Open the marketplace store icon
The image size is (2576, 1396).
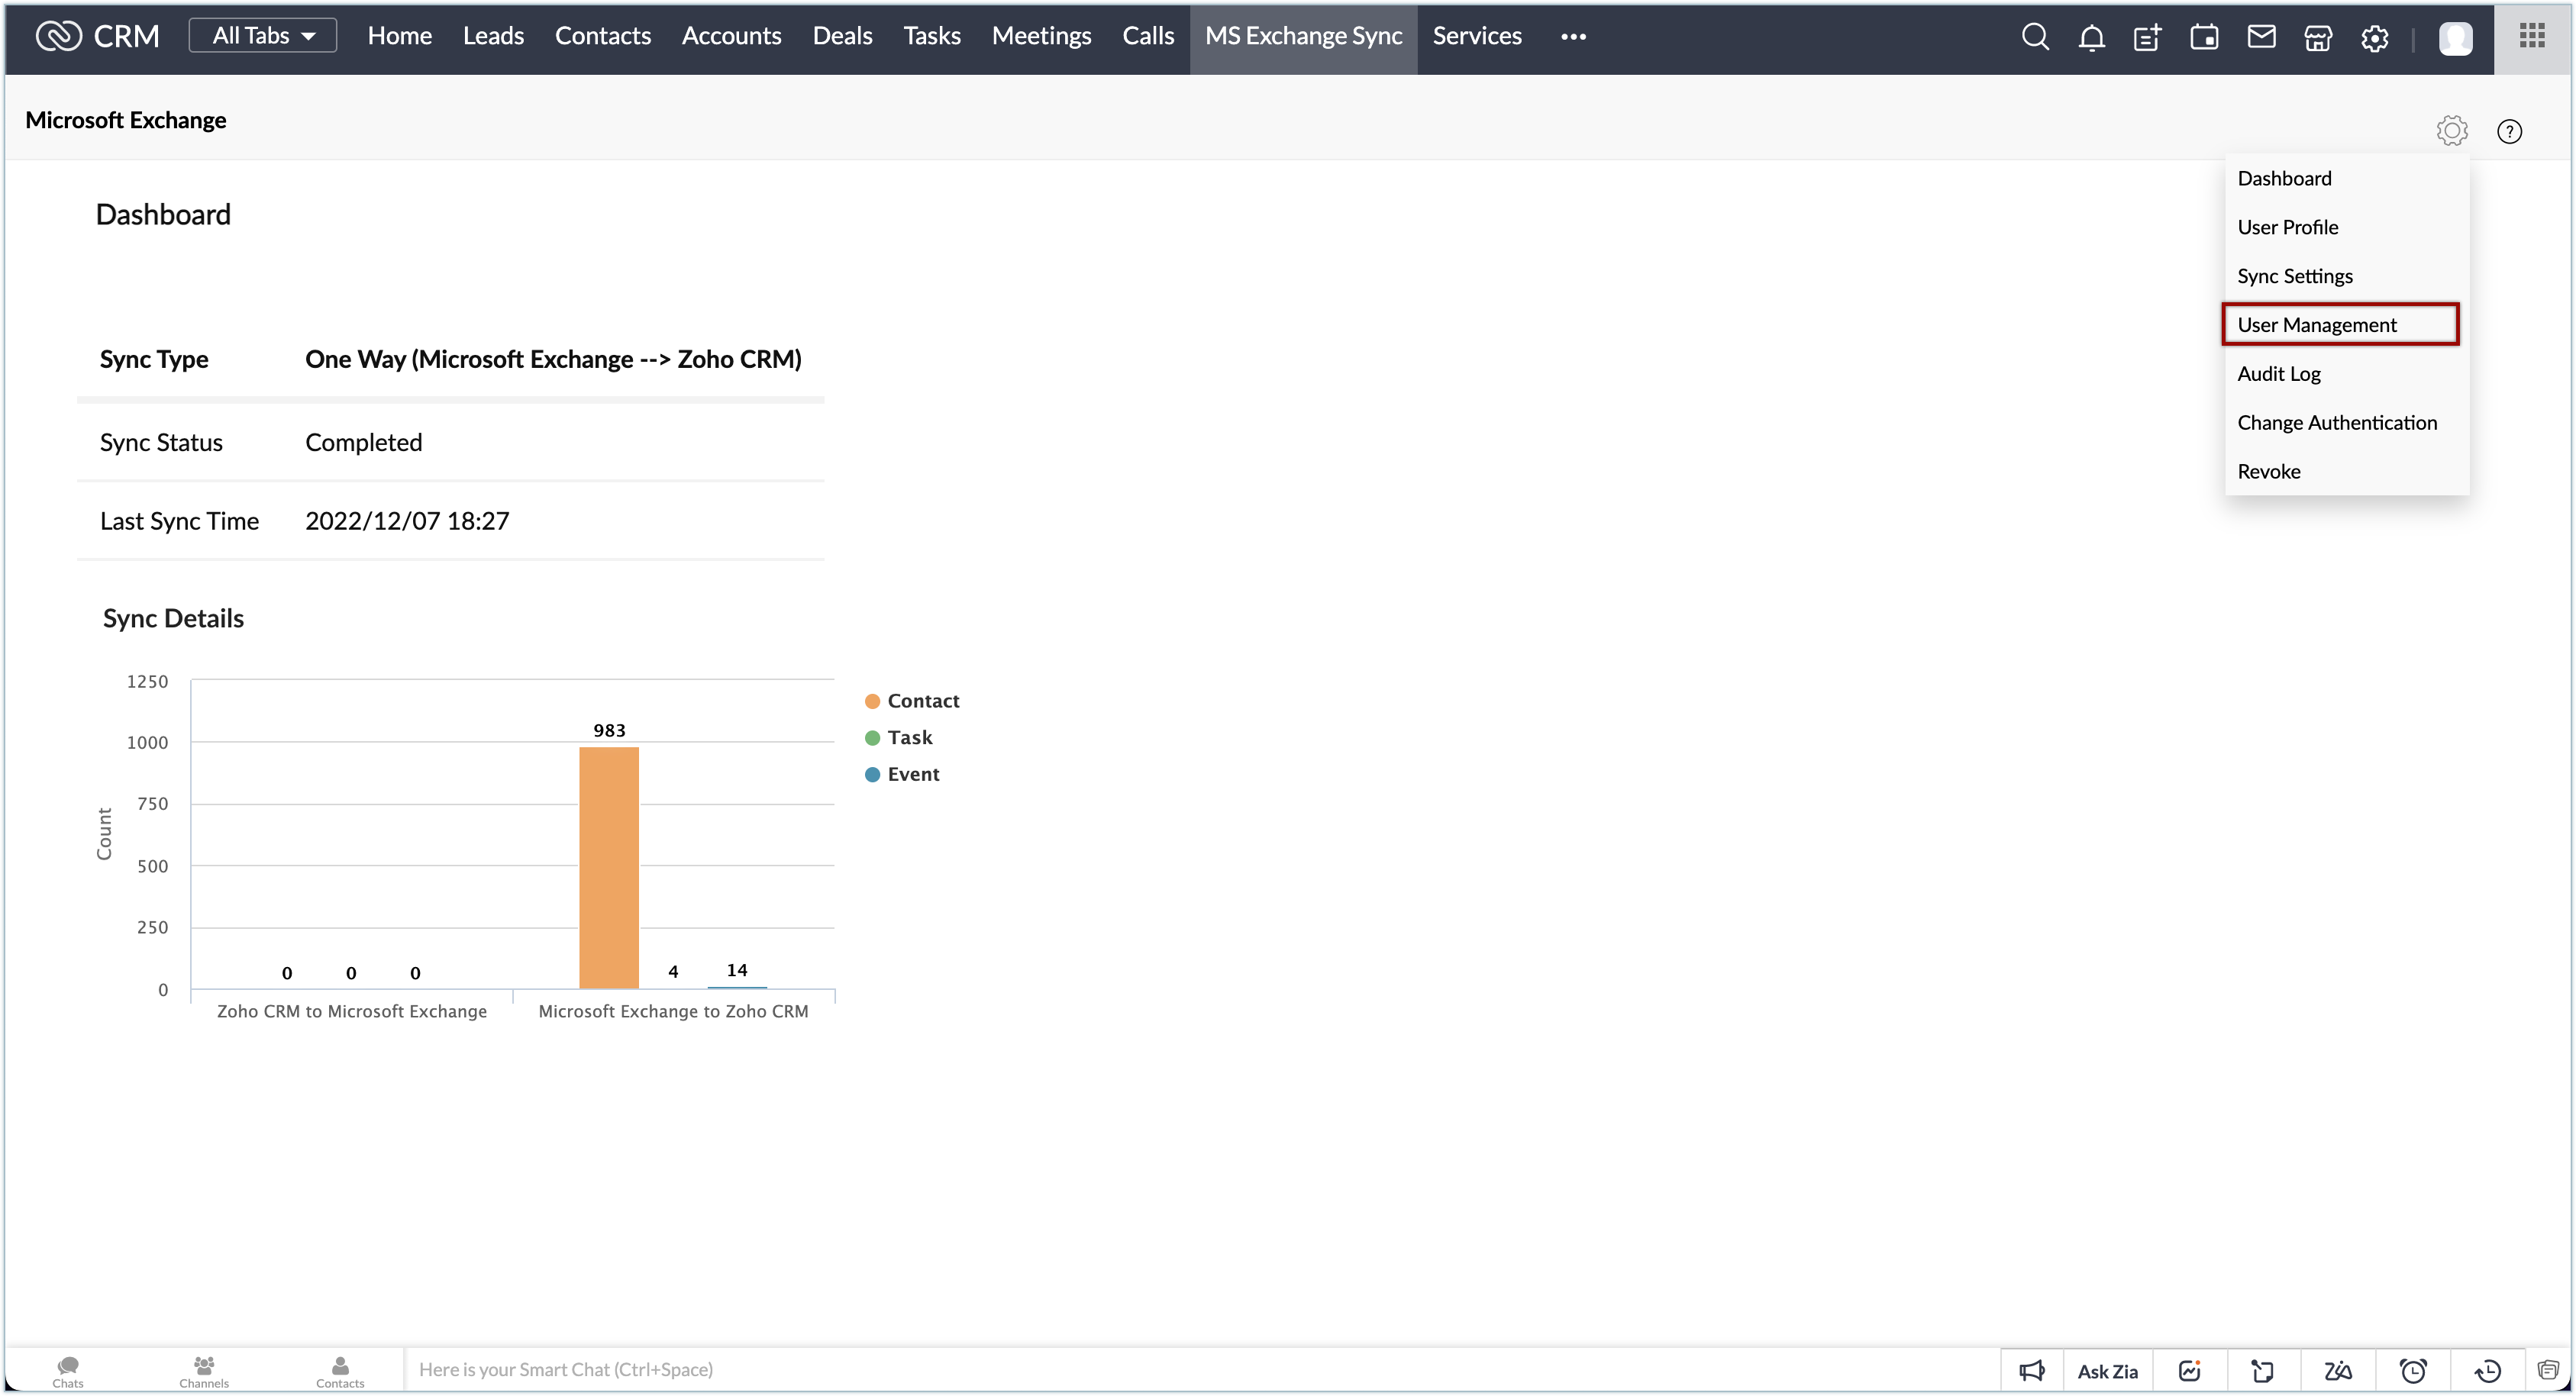pyautogui.click(x=2317, y=37)
